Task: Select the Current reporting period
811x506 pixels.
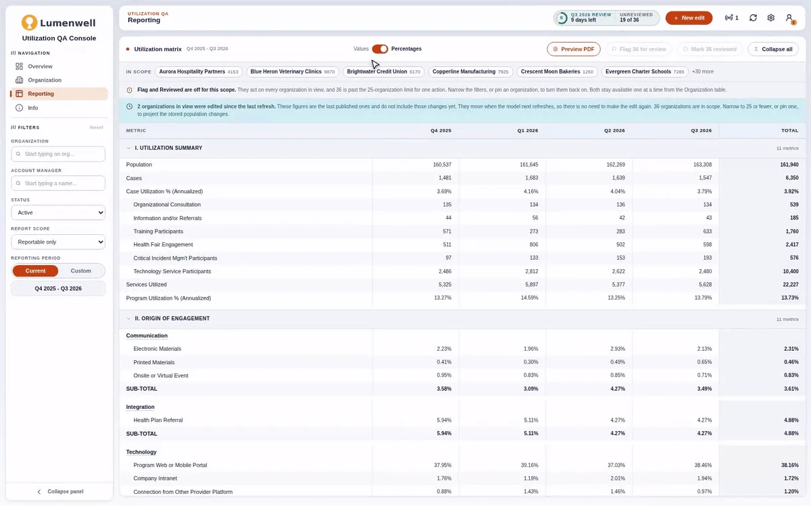Action: (x=35, y=271)
